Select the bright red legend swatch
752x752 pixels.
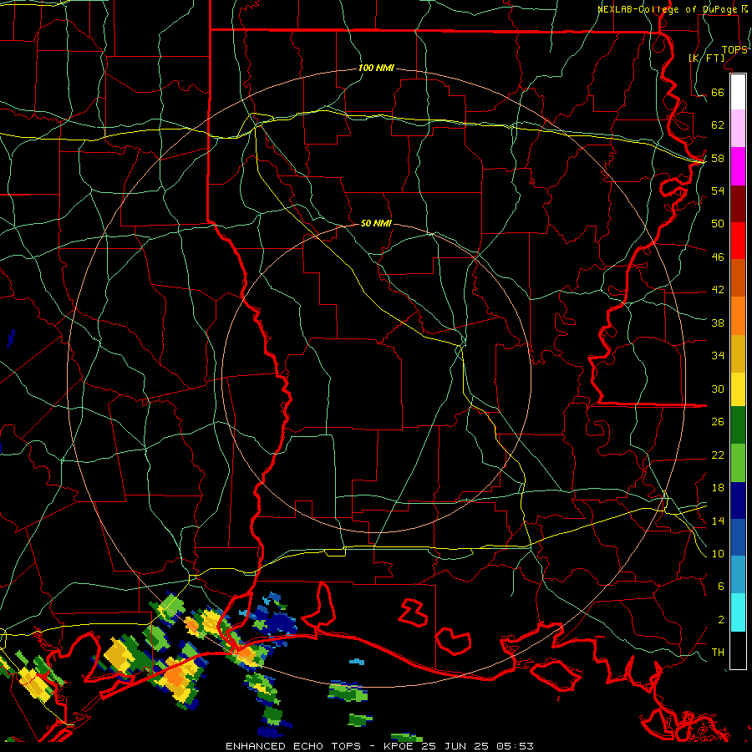click(738, 241)
